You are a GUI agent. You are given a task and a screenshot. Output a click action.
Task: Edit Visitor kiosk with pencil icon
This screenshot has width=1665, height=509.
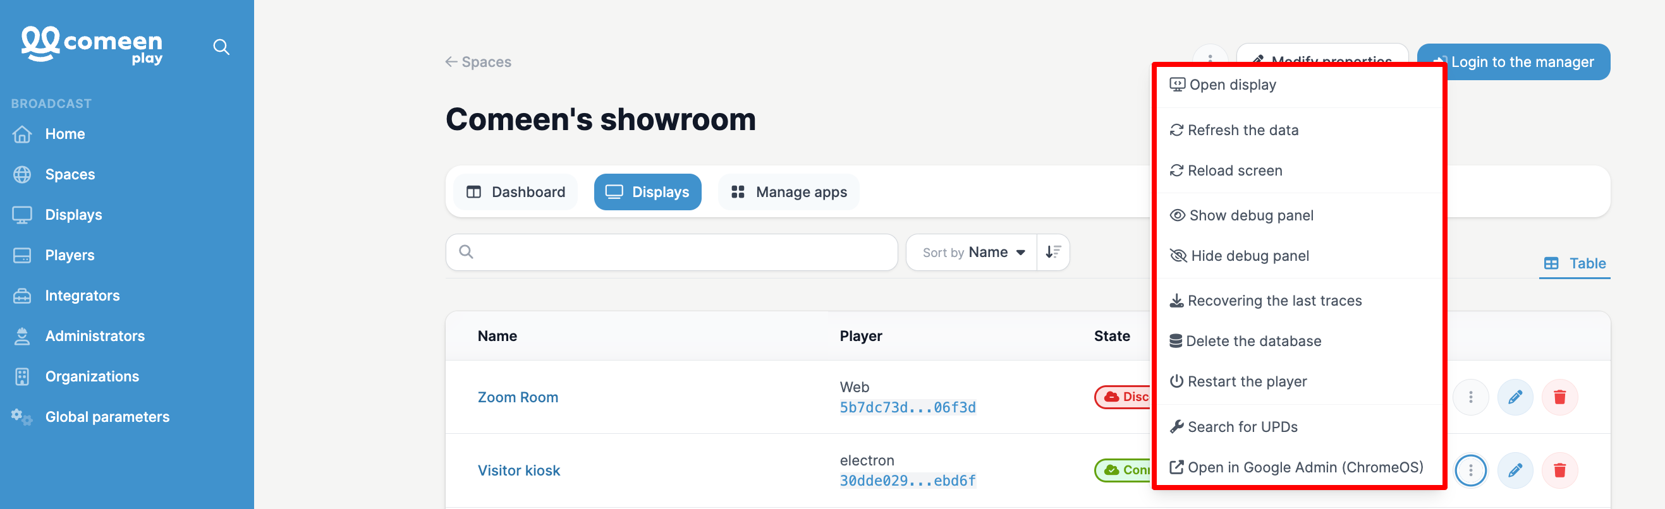click(x=1515, y=470)
